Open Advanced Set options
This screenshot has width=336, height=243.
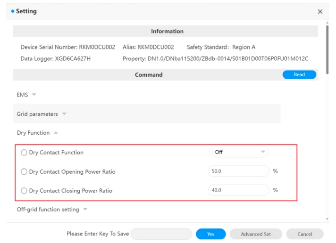tap(256, 234)
